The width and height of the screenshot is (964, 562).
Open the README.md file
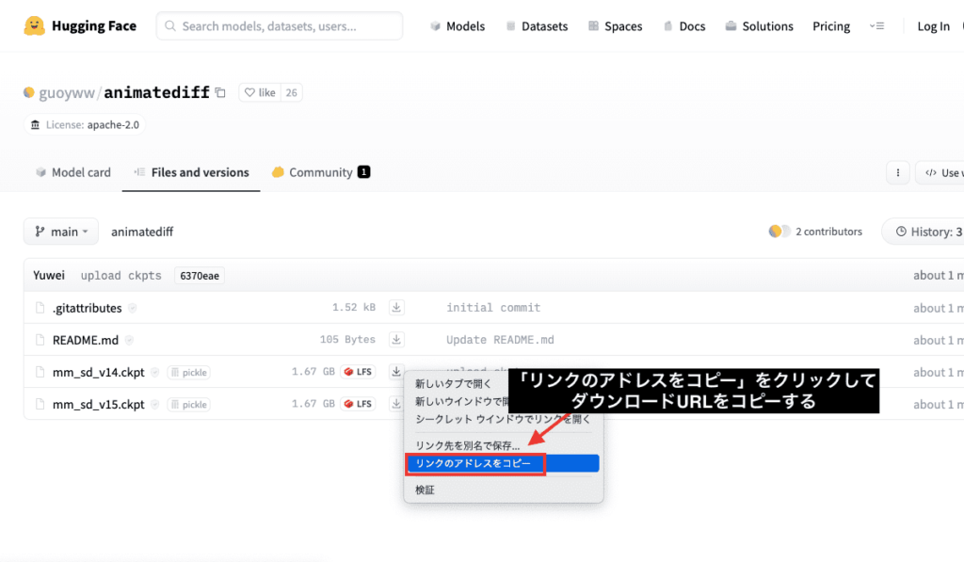coord(86,340)
